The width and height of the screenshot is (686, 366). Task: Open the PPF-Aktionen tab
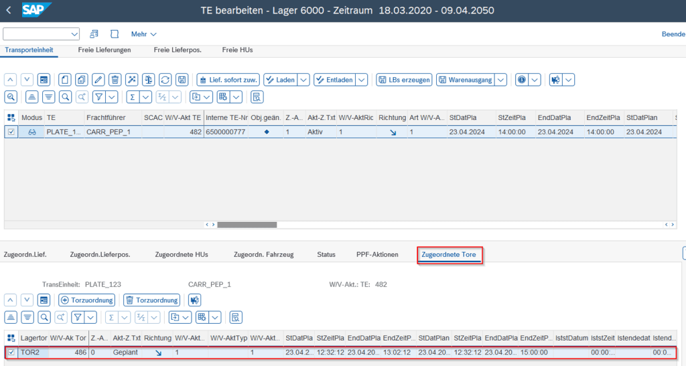[377, 254]
